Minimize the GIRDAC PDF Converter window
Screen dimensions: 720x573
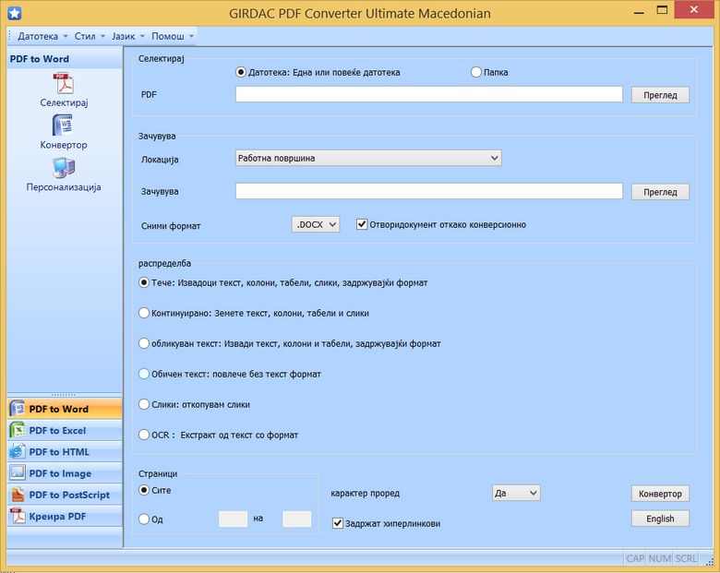(639, 11)
